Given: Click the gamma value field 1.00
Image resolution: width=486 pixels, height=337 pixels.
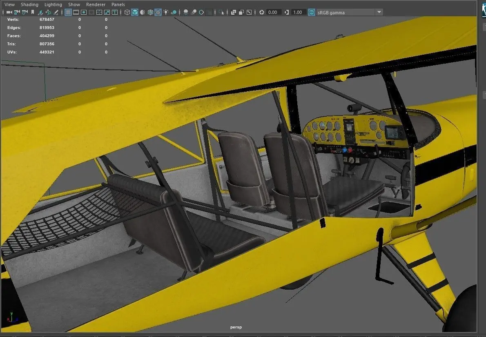Looking at the screenshot, I should click(x=298, y=12).
